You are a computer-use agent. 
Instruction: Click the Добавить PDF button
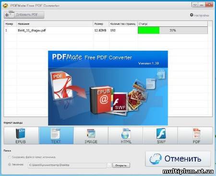point(24,15)
